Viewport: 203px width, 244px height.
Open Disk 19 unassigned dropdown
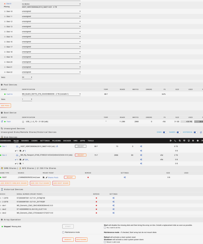51,57
